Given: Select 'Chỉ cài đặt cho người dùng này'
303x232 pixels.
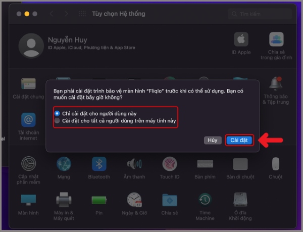Looking at the screenshot, I should point(58,114).
